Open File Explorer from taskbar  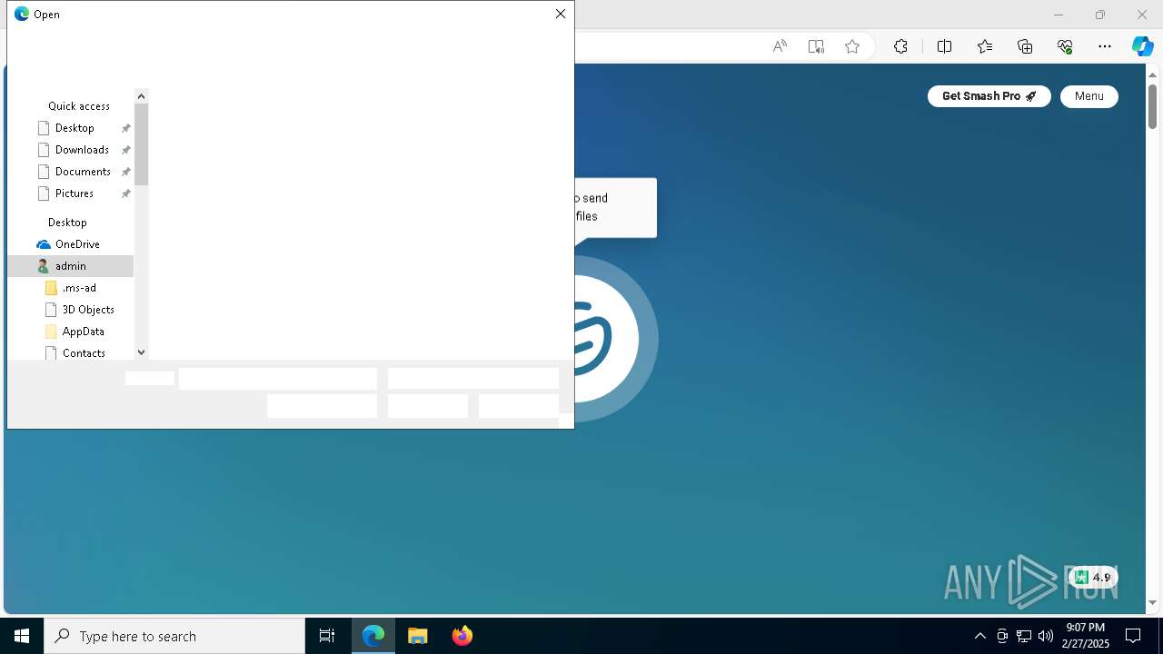click(417, 636)
